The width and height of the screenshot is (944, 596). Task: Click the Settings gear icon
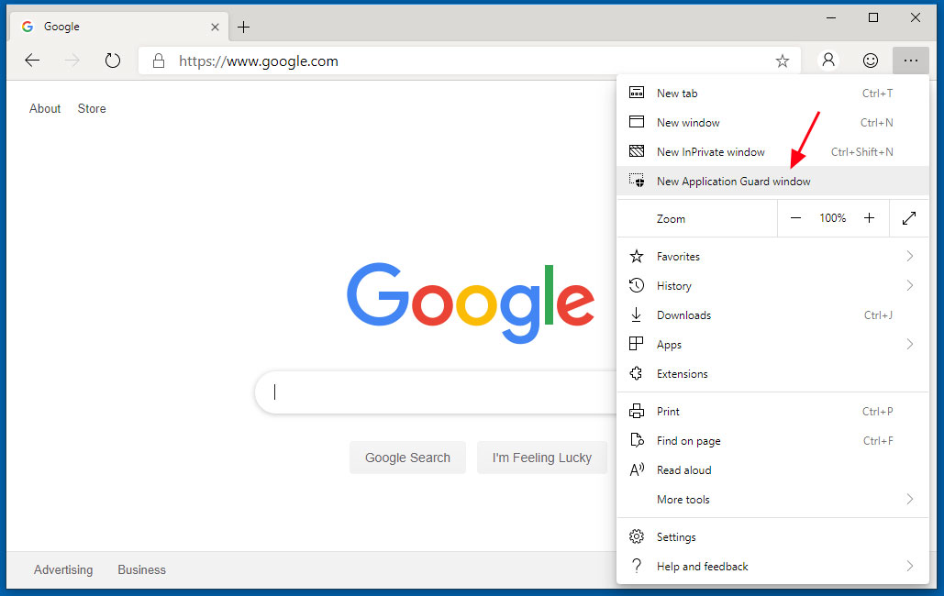click(637, 536)
